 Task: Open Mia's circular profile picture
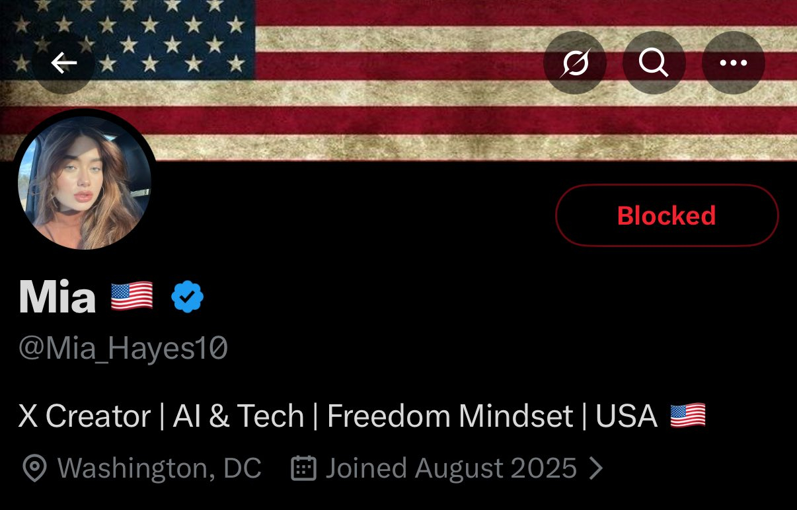[85, 183]
